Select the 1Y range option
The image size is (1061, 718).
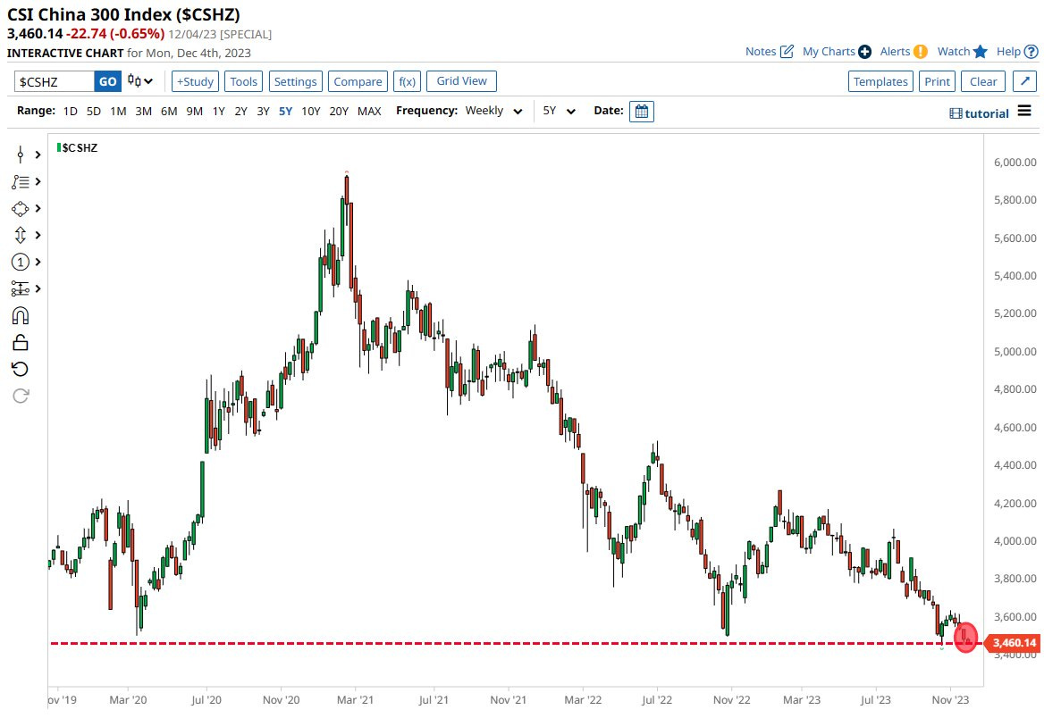[218, 112]
